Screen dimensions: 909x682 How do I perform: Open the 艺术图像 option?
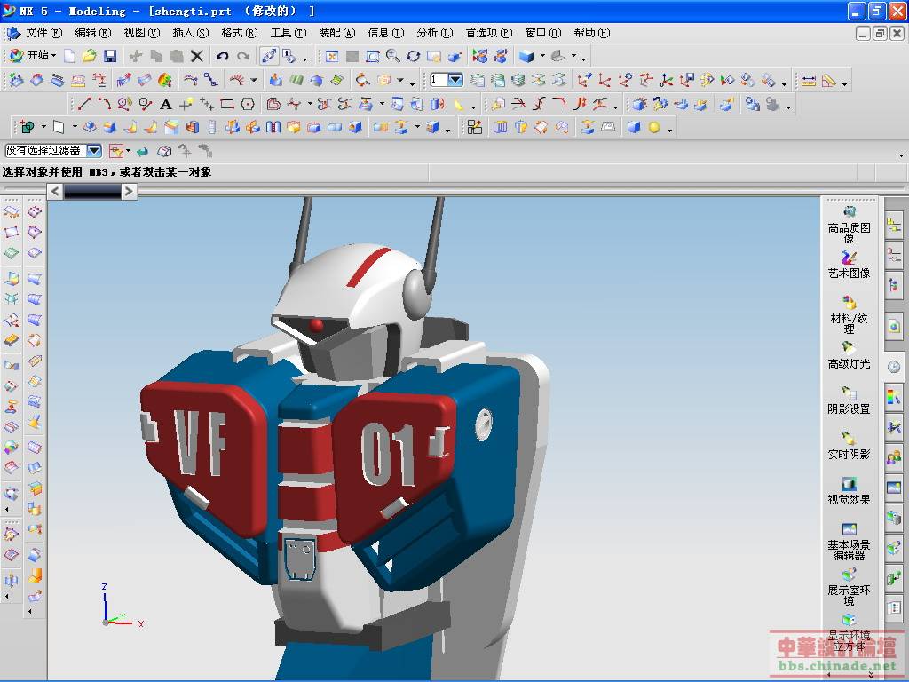850,265
